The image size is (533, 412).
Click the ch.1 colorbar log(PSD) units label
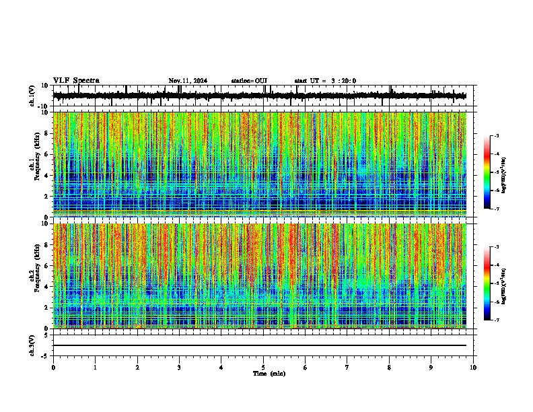tap(504, 175)
